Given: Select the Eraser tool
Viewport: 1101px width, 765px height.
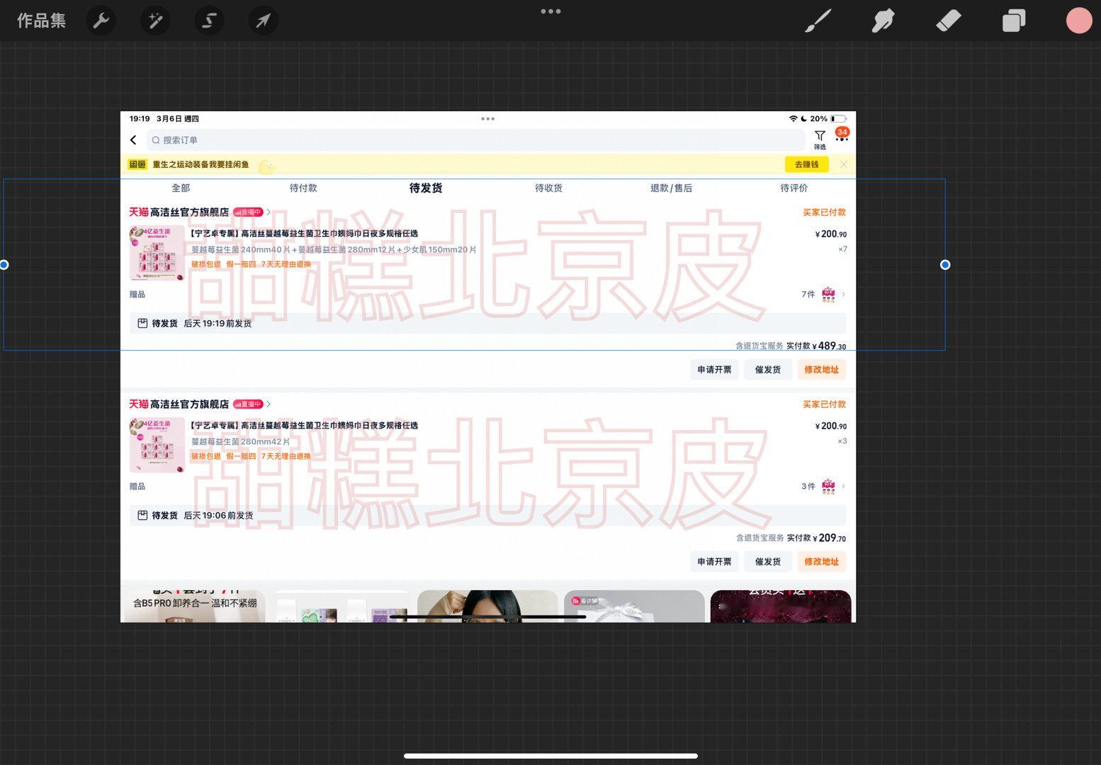Looking at the screenshot, I should (949, 21).
